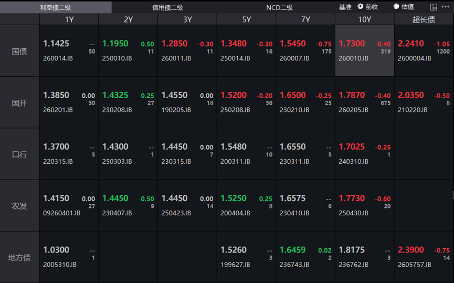Select the 农发 1Y bond 09260401.IB
The width and height of the screenshot is (454, 283).
62,213
